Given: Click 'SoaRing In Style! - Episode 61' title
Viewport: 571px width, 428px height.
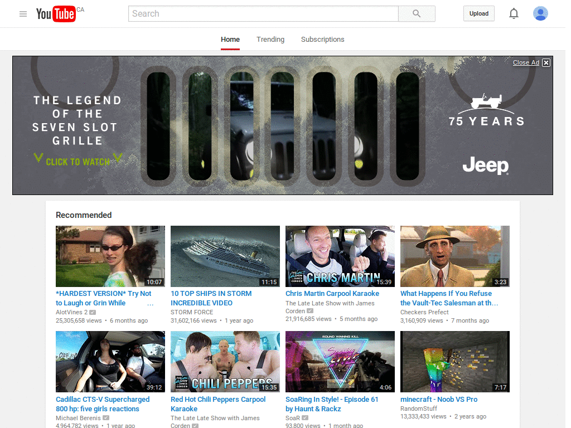Looking at the screenshot, I should [x=332, y=404].
